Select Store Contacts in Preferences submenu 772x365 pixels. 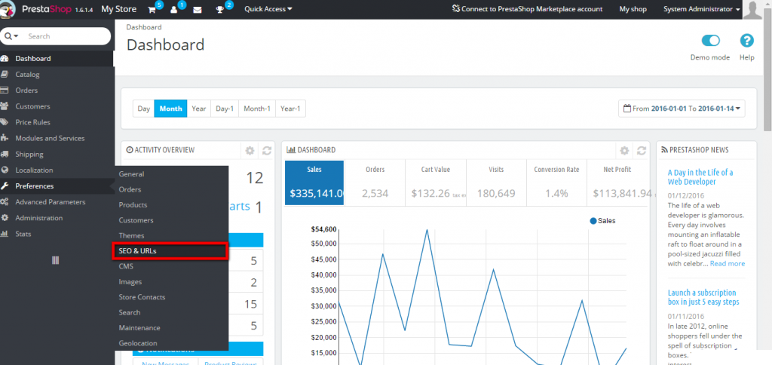pos(142,297)
